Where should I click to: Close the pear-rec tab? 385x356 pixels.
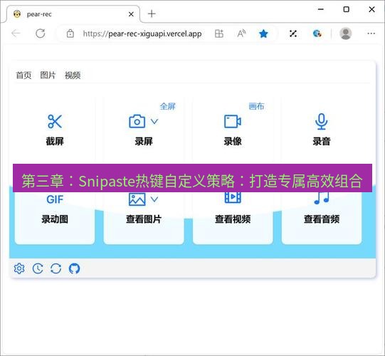[131, 14]
